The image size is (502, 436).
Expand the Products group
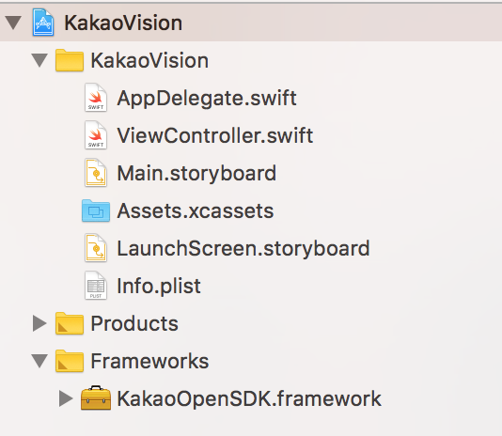click(39, 323)
